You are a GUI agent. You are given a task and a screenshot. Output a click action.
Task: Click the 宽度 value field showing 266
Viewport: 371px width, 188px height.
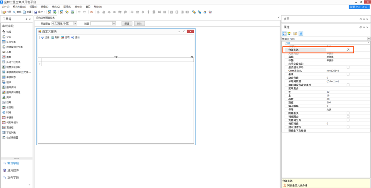tap(348, 102)
